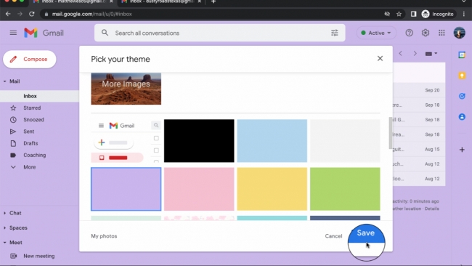Go to newer messages arrow
The image size is (472, 266).
pos(400,54)
